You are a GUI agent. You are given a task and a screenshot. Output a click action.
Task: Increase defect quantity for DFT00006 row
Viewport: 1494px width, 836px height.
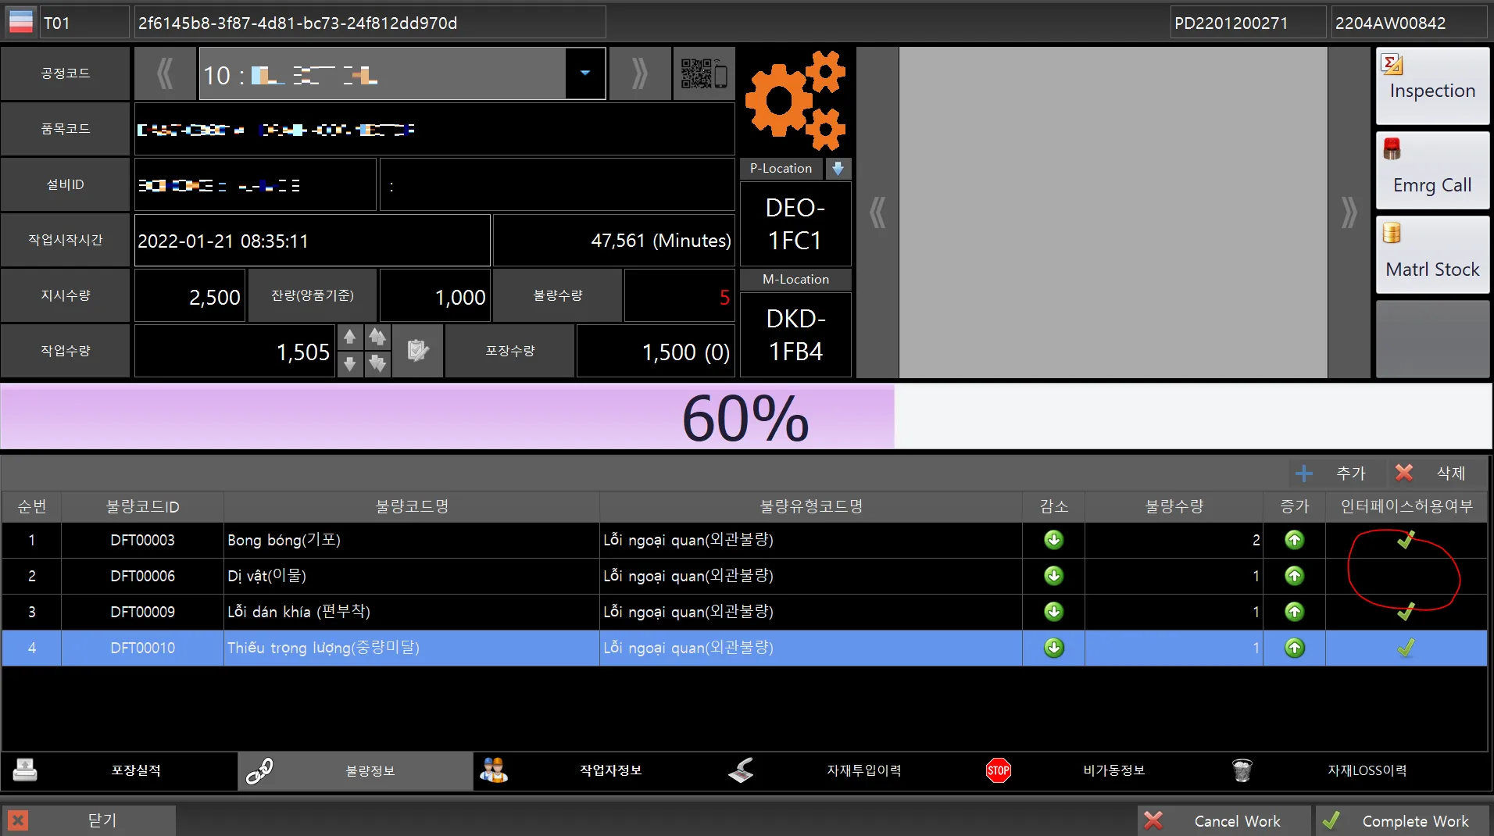pyautogui.click(x=1294, y=576)
